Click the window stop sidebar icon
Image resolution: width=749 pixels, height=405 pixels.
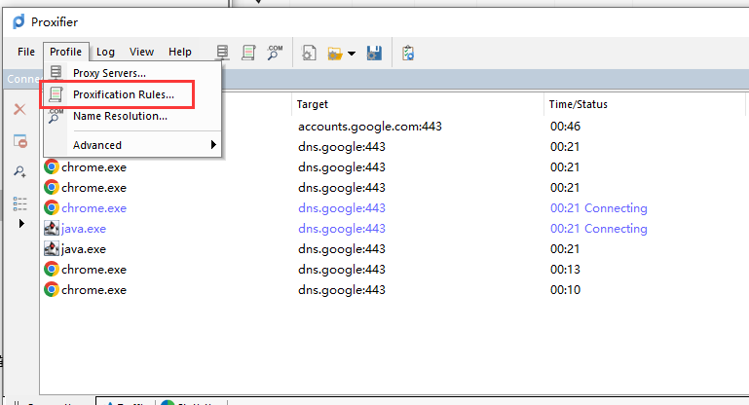click(x=20, y=141)
